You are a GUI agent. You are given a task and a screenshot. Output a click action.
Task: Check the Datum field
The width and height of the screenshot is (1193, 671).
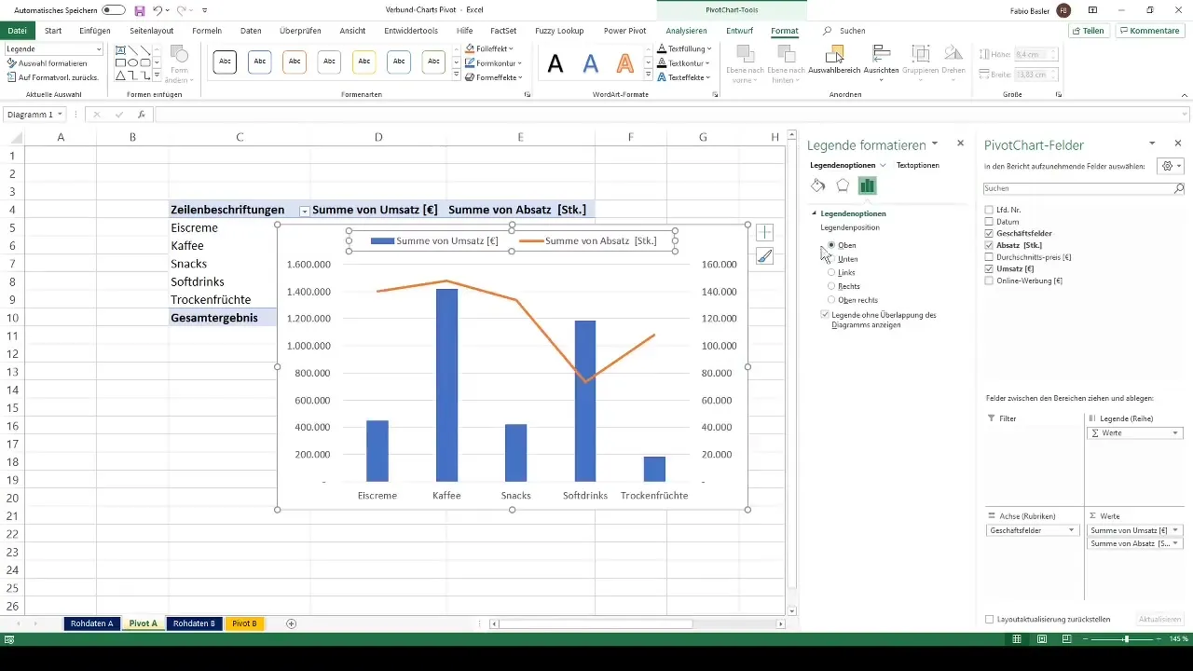tap(989, 222)
